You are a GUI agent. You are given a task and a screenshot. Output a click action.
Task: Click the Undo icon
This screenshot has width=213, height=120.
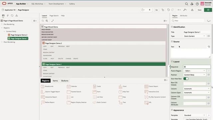(168, 10)
